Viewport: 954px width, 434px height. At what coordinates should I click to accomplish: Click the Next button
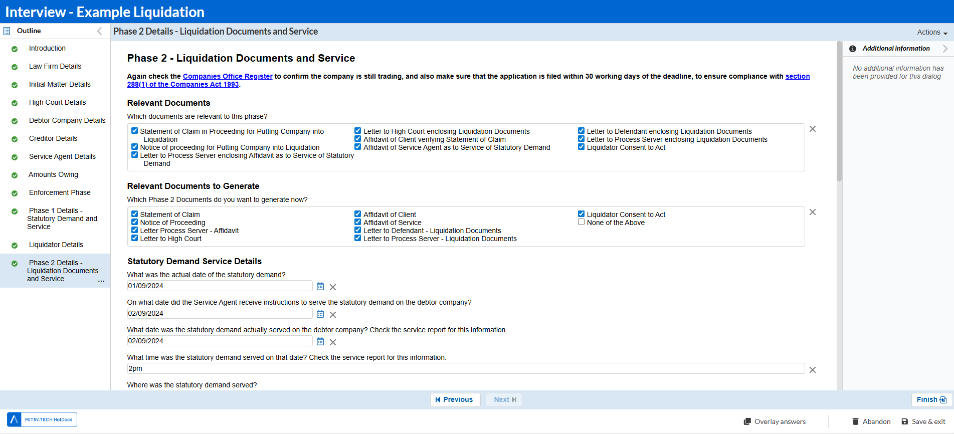point(504,399)
